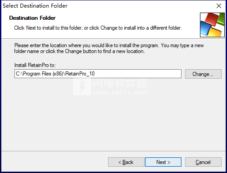
Task: Click the lightning bolt watermark icon
Action: click(82, 87)
